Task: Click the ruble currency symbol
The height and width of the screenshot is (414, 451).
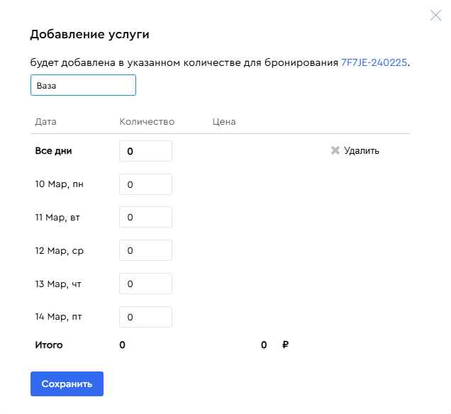Action: click(285, 345)
